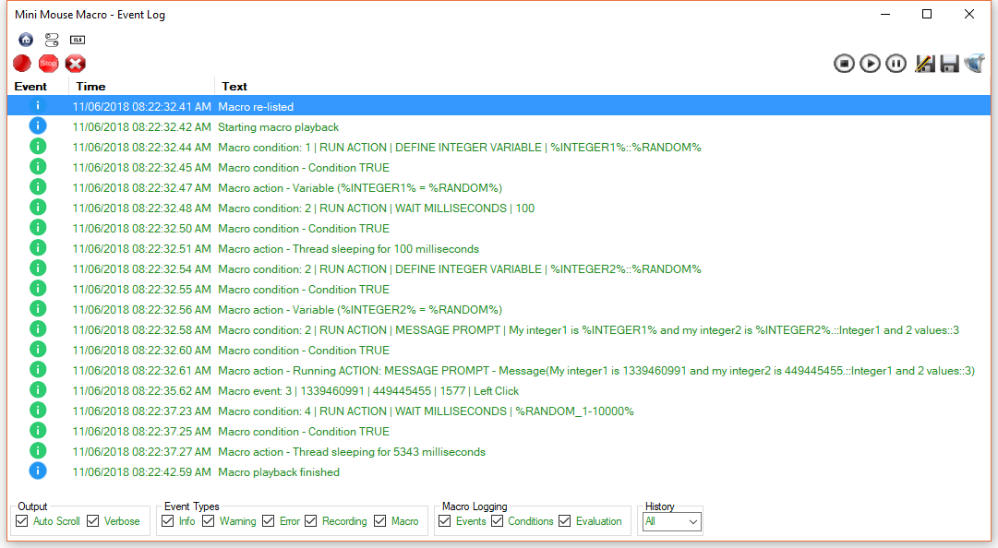
Task: Disable the Verbose output checkbox
Action: [93, 520]
